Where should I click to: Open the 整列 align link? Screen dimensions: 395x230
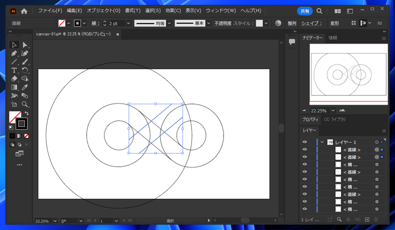pos(292,23)
